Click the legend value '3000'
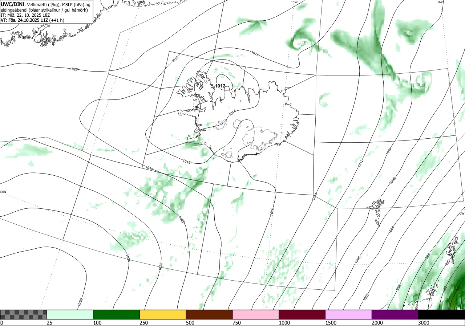 (x=423, y=323)
